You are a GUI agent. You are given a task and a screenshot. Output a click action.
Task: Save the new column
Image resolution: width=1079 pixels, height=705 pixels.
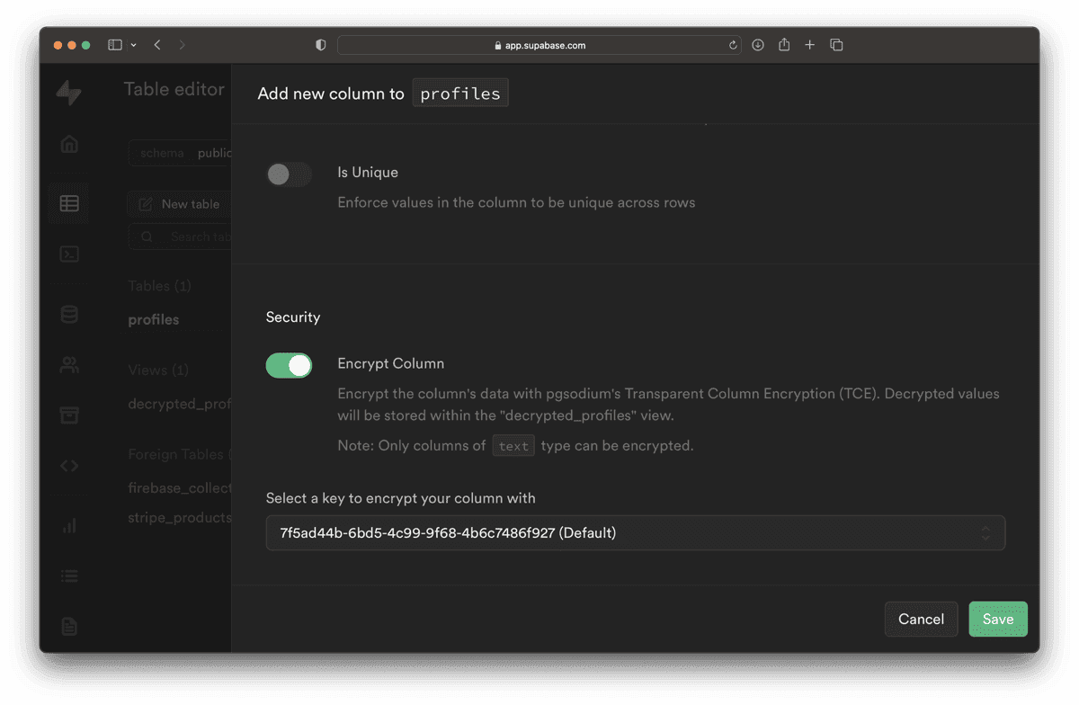click(998, 619)
